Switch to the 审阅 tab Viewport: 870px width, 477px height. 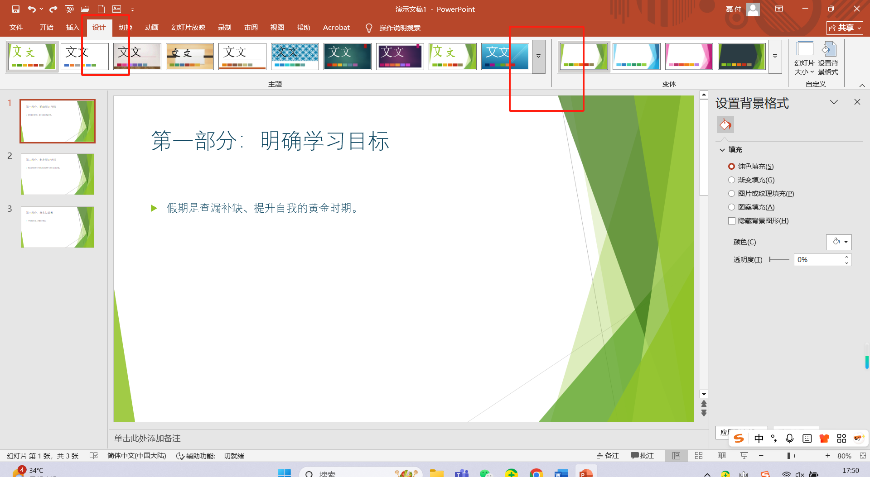251,28
